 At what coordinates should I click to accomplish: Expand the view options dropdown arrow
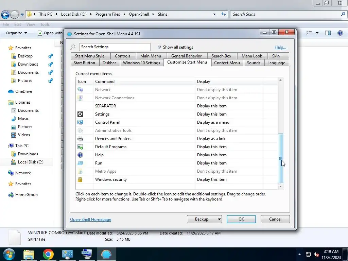click(317, 33)
